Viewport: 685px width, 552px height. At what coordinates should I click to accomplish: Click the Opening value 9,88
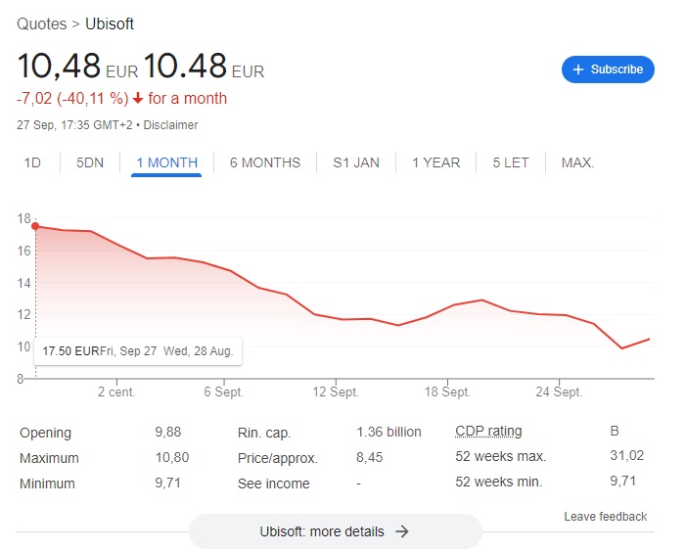[167, 432]
